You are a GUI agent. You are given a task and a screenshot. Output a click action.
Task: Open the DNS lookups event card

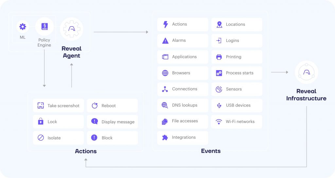183,105
